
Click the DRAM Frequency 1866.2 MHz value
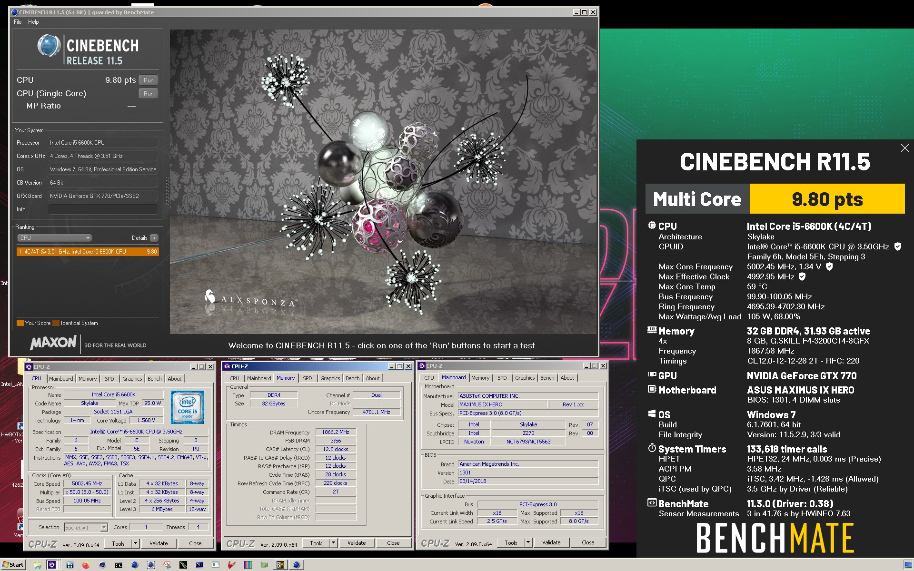[336, 433]
